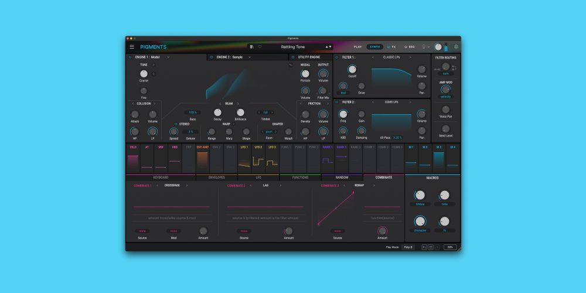The height and width of the screenshot is (293, 586).
Task: Adjust the Filter 1 Cutoff knob
Action: coord(352,69)
